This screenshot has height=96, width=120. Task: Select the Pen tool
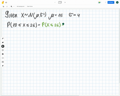click(3, 38)
